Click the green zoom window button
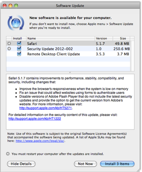This screenshot has width=142, height=172. pos(16,6)
